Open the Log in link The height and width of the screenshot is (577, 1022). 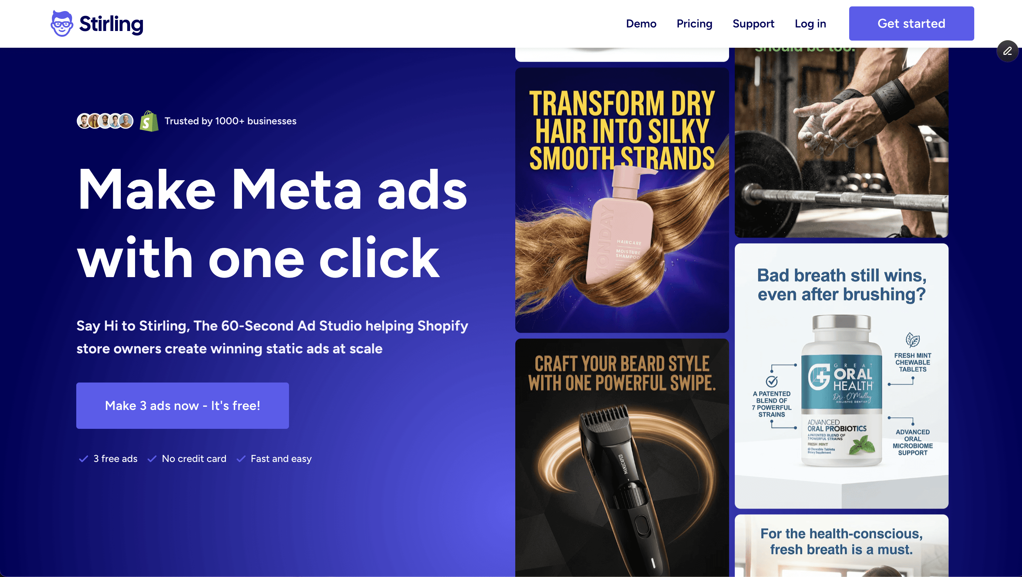810,24
